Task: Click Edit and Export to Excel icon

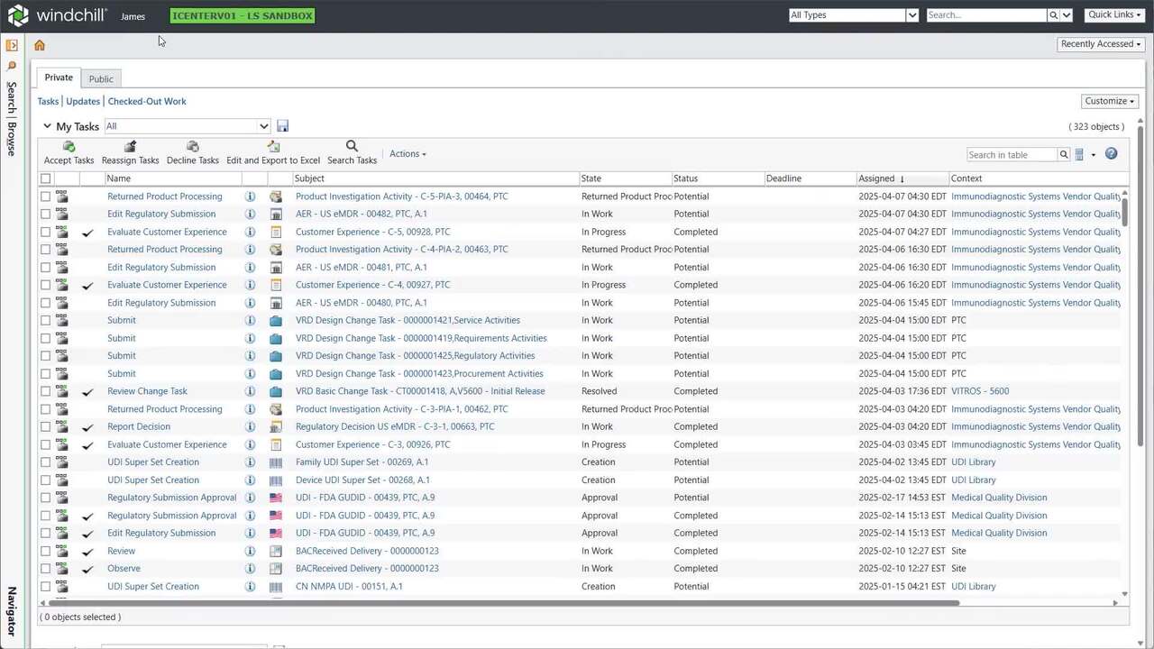Action: [x=273, y=147]
